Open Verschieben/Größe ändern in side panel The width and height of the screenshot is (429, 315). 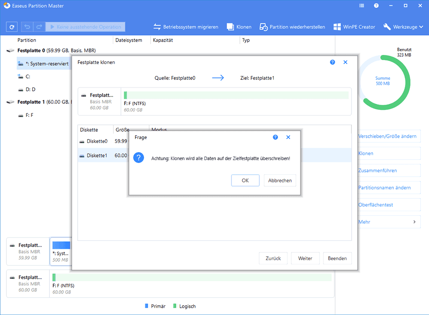[389, 136]
